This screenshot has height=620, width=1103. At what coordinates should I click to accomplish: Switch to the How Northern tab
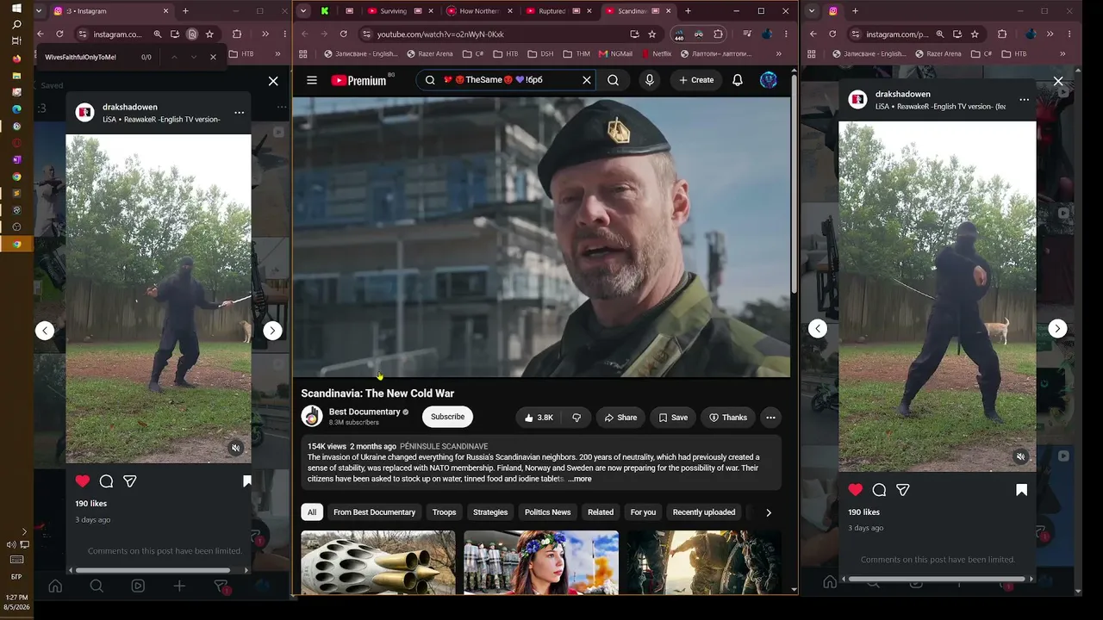(478, 11)
